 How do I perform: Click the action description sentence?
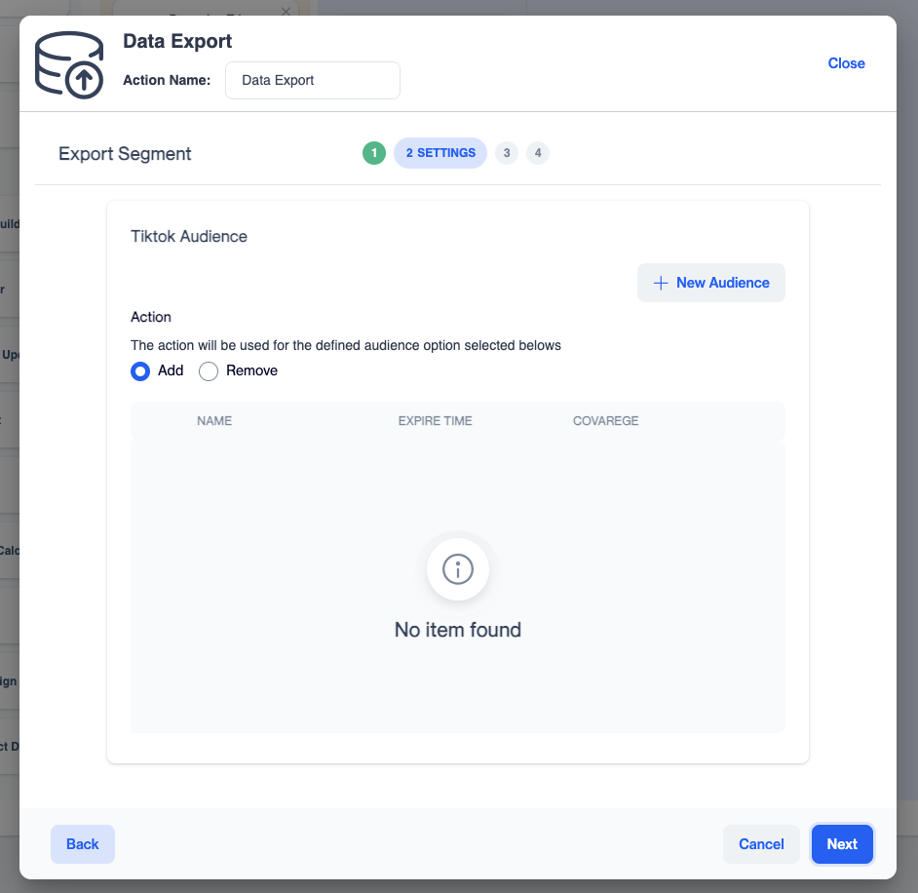tap(345, 345)
